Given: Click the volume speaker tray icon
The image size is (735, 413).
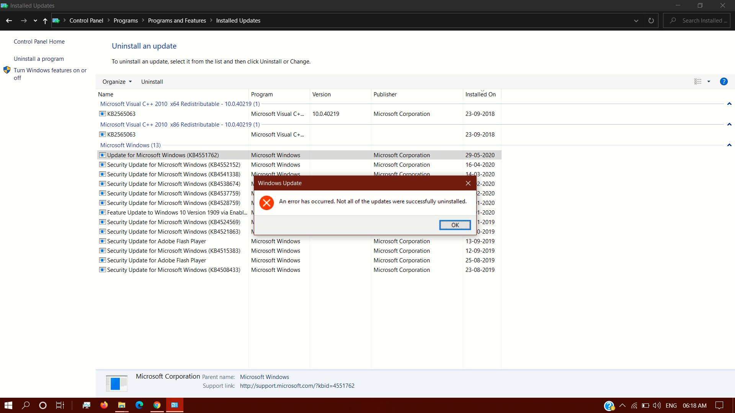Looking at the screenshot, I should pyautogui.click(x=657, y=406).
